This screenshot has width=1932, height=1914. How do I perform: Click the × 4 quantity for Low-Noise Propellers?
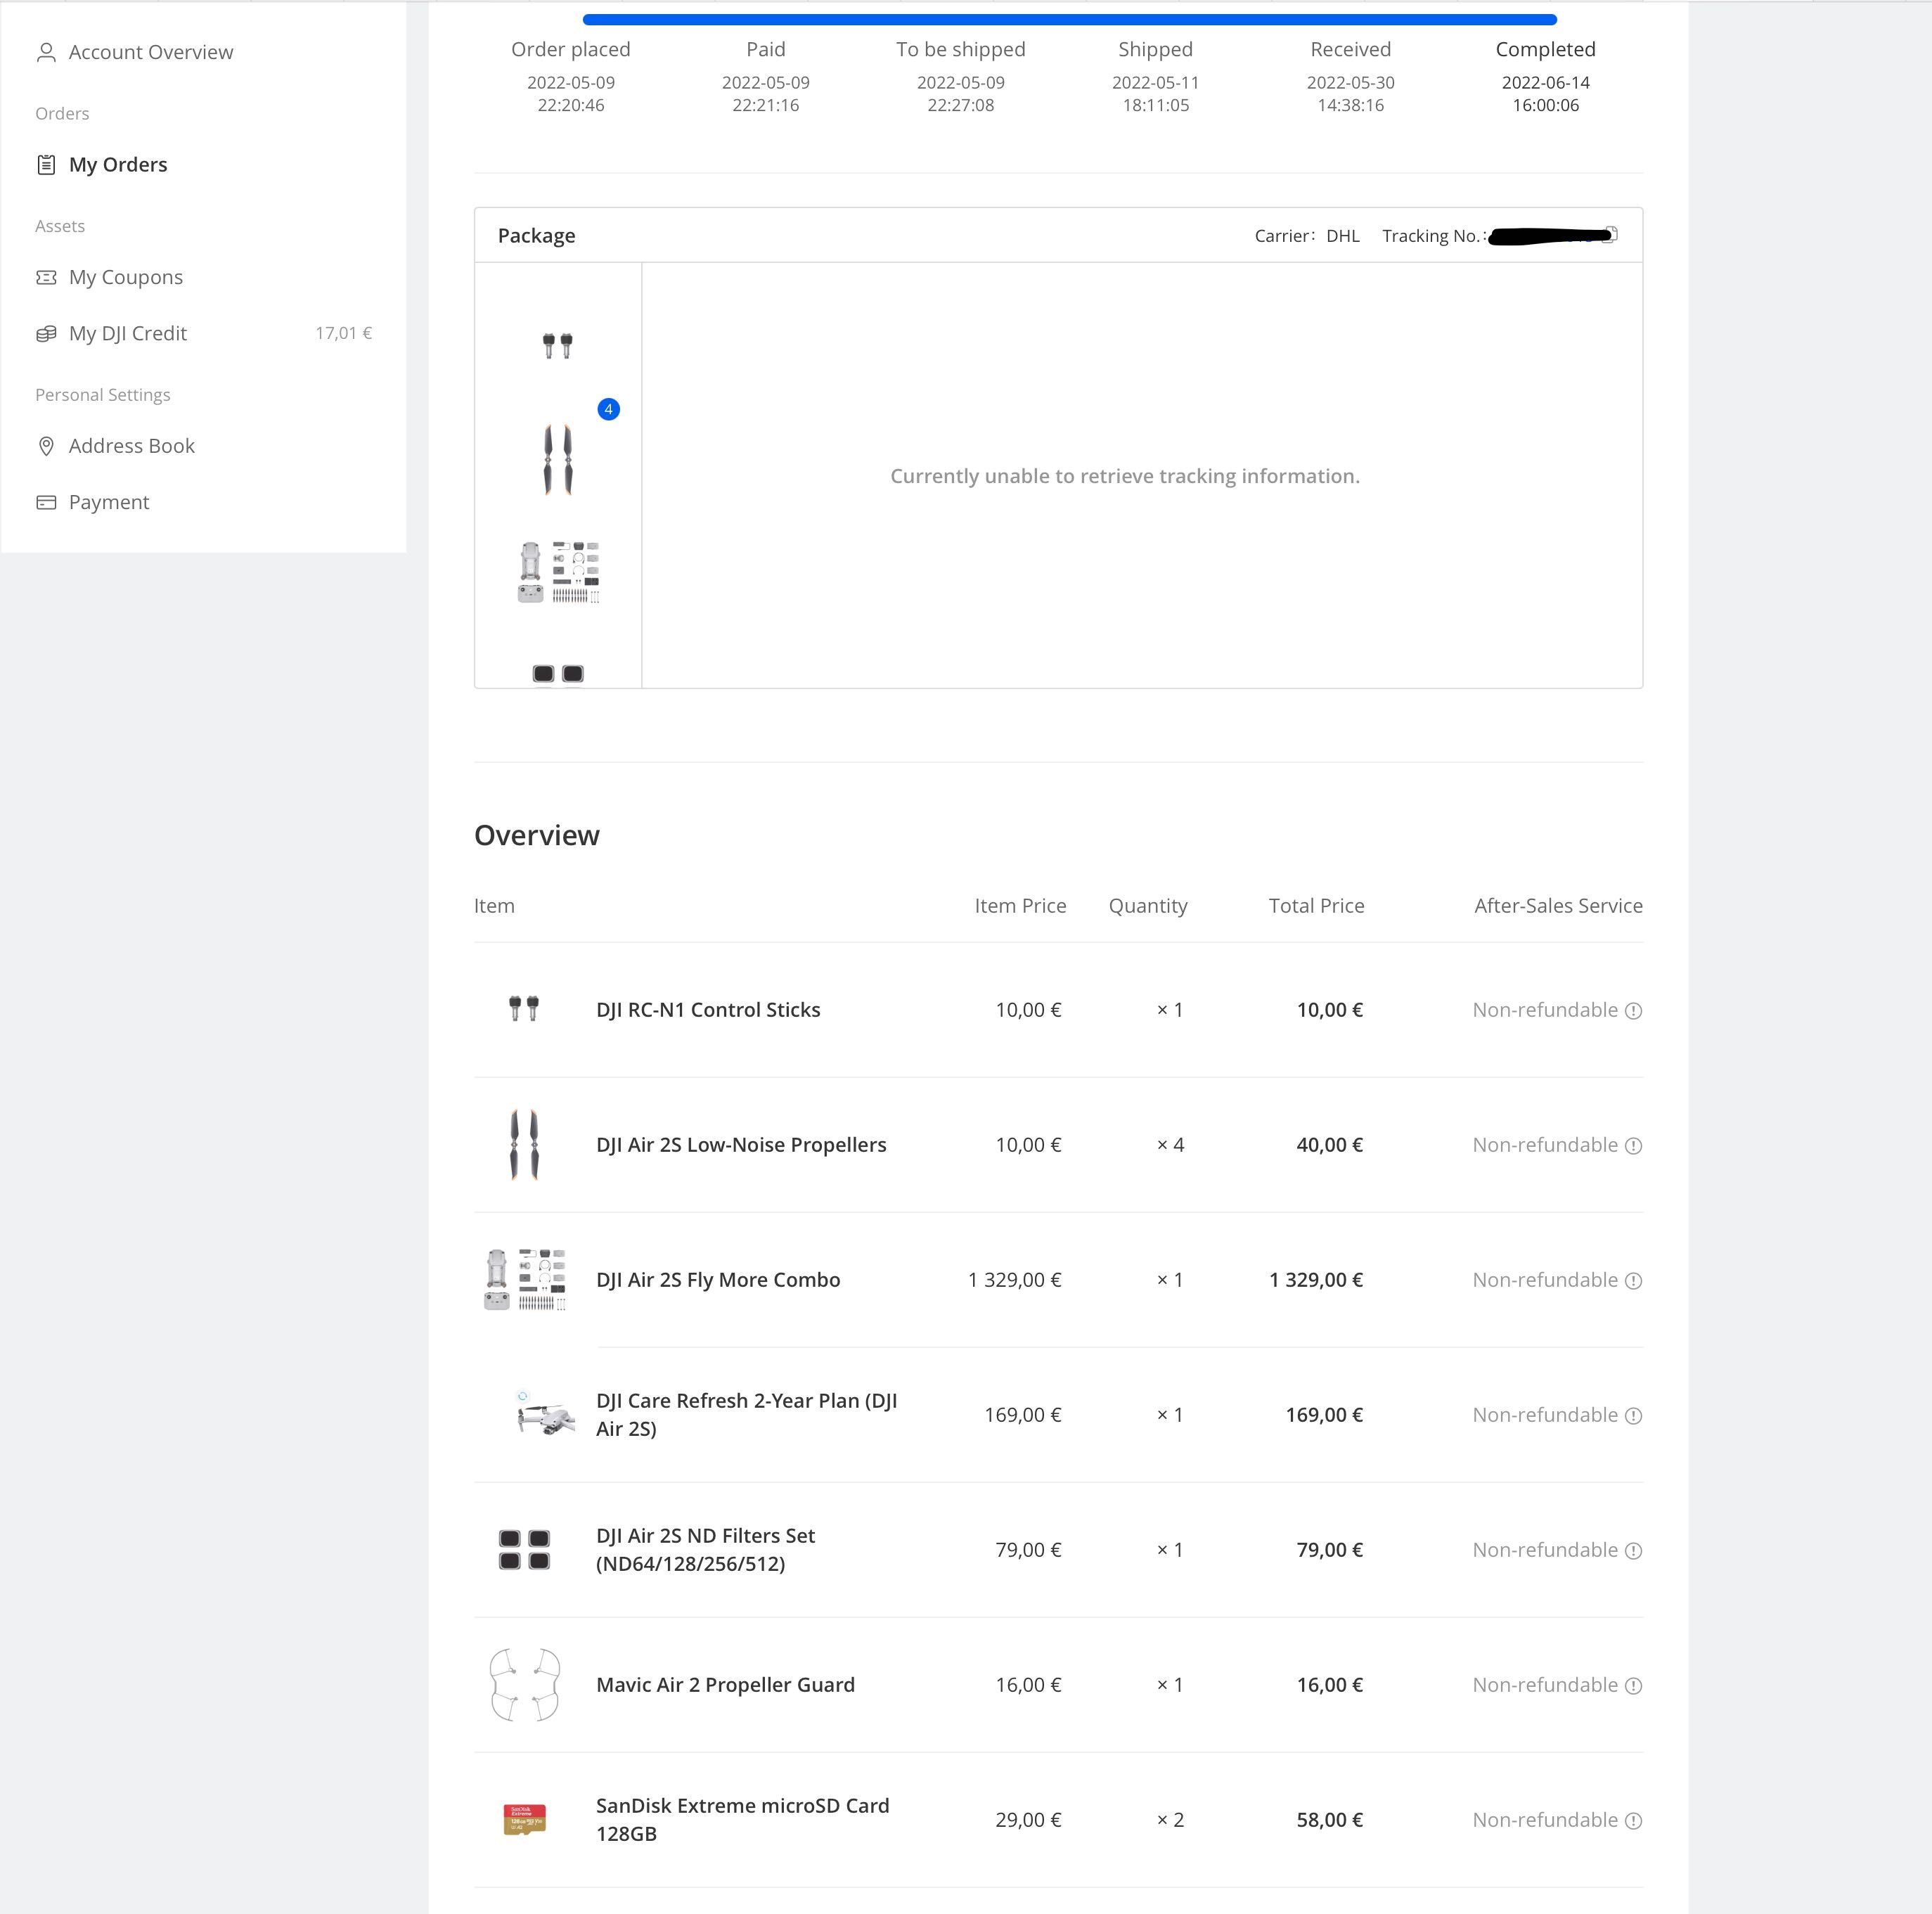coord(1170,1145)
